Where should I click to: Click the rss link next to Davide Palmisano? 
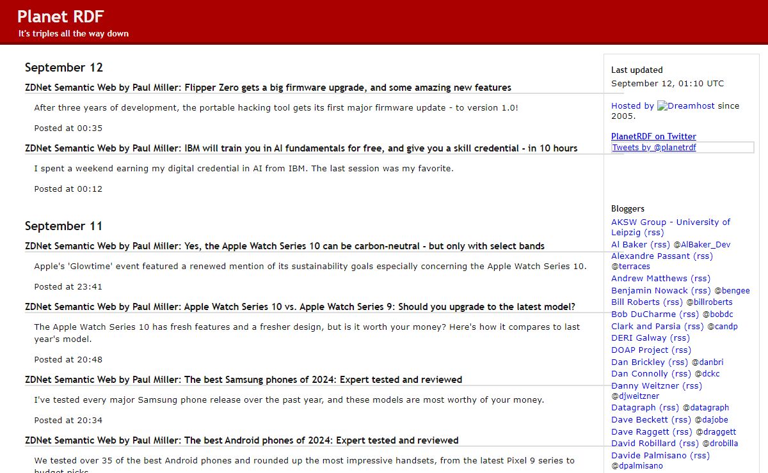click(700, 456)
